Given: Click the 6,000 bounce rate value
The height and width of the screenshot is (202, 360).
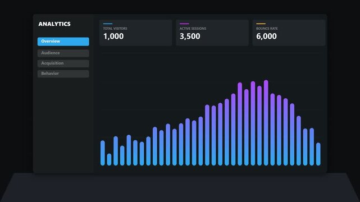Looking at the screenshot, I should pos(266,36).
